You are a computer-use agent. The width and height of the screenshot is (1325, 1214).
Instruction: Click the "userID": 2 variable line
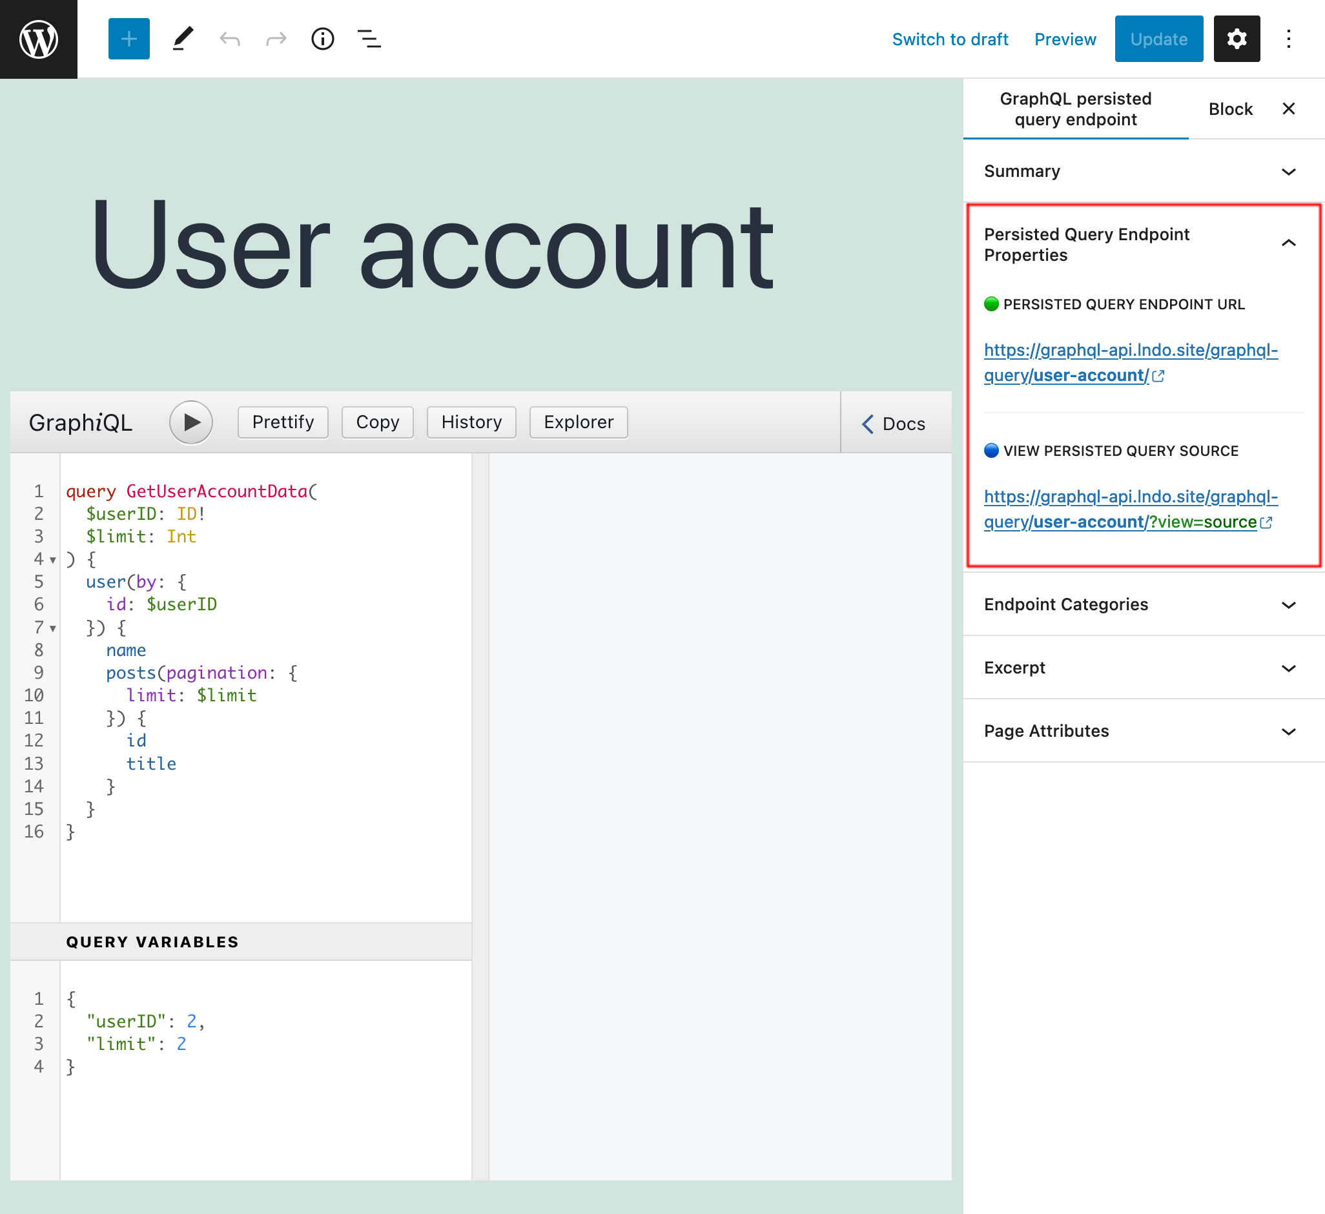(146, 1022)
